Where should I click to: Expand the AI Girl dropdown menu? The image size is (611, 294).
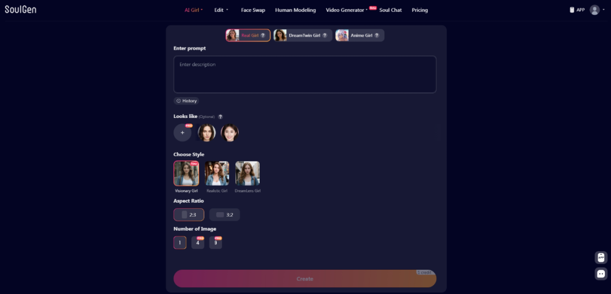tap(193, 10)
